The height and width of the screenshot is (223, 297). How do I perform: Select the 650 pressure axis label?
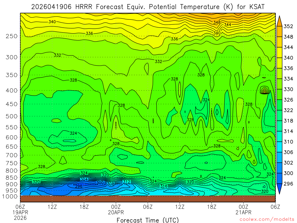point(12,147)
